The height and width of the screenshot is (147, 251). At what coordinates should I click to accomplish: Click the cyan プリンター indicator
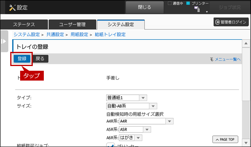[188, 3]
